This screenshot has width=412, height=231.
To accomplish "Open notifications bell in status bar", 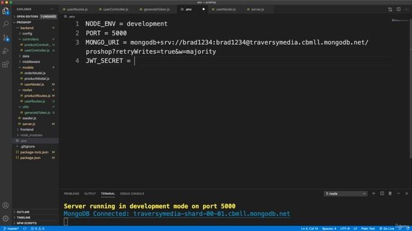I will pyautogui.click(x=407, y=228).
